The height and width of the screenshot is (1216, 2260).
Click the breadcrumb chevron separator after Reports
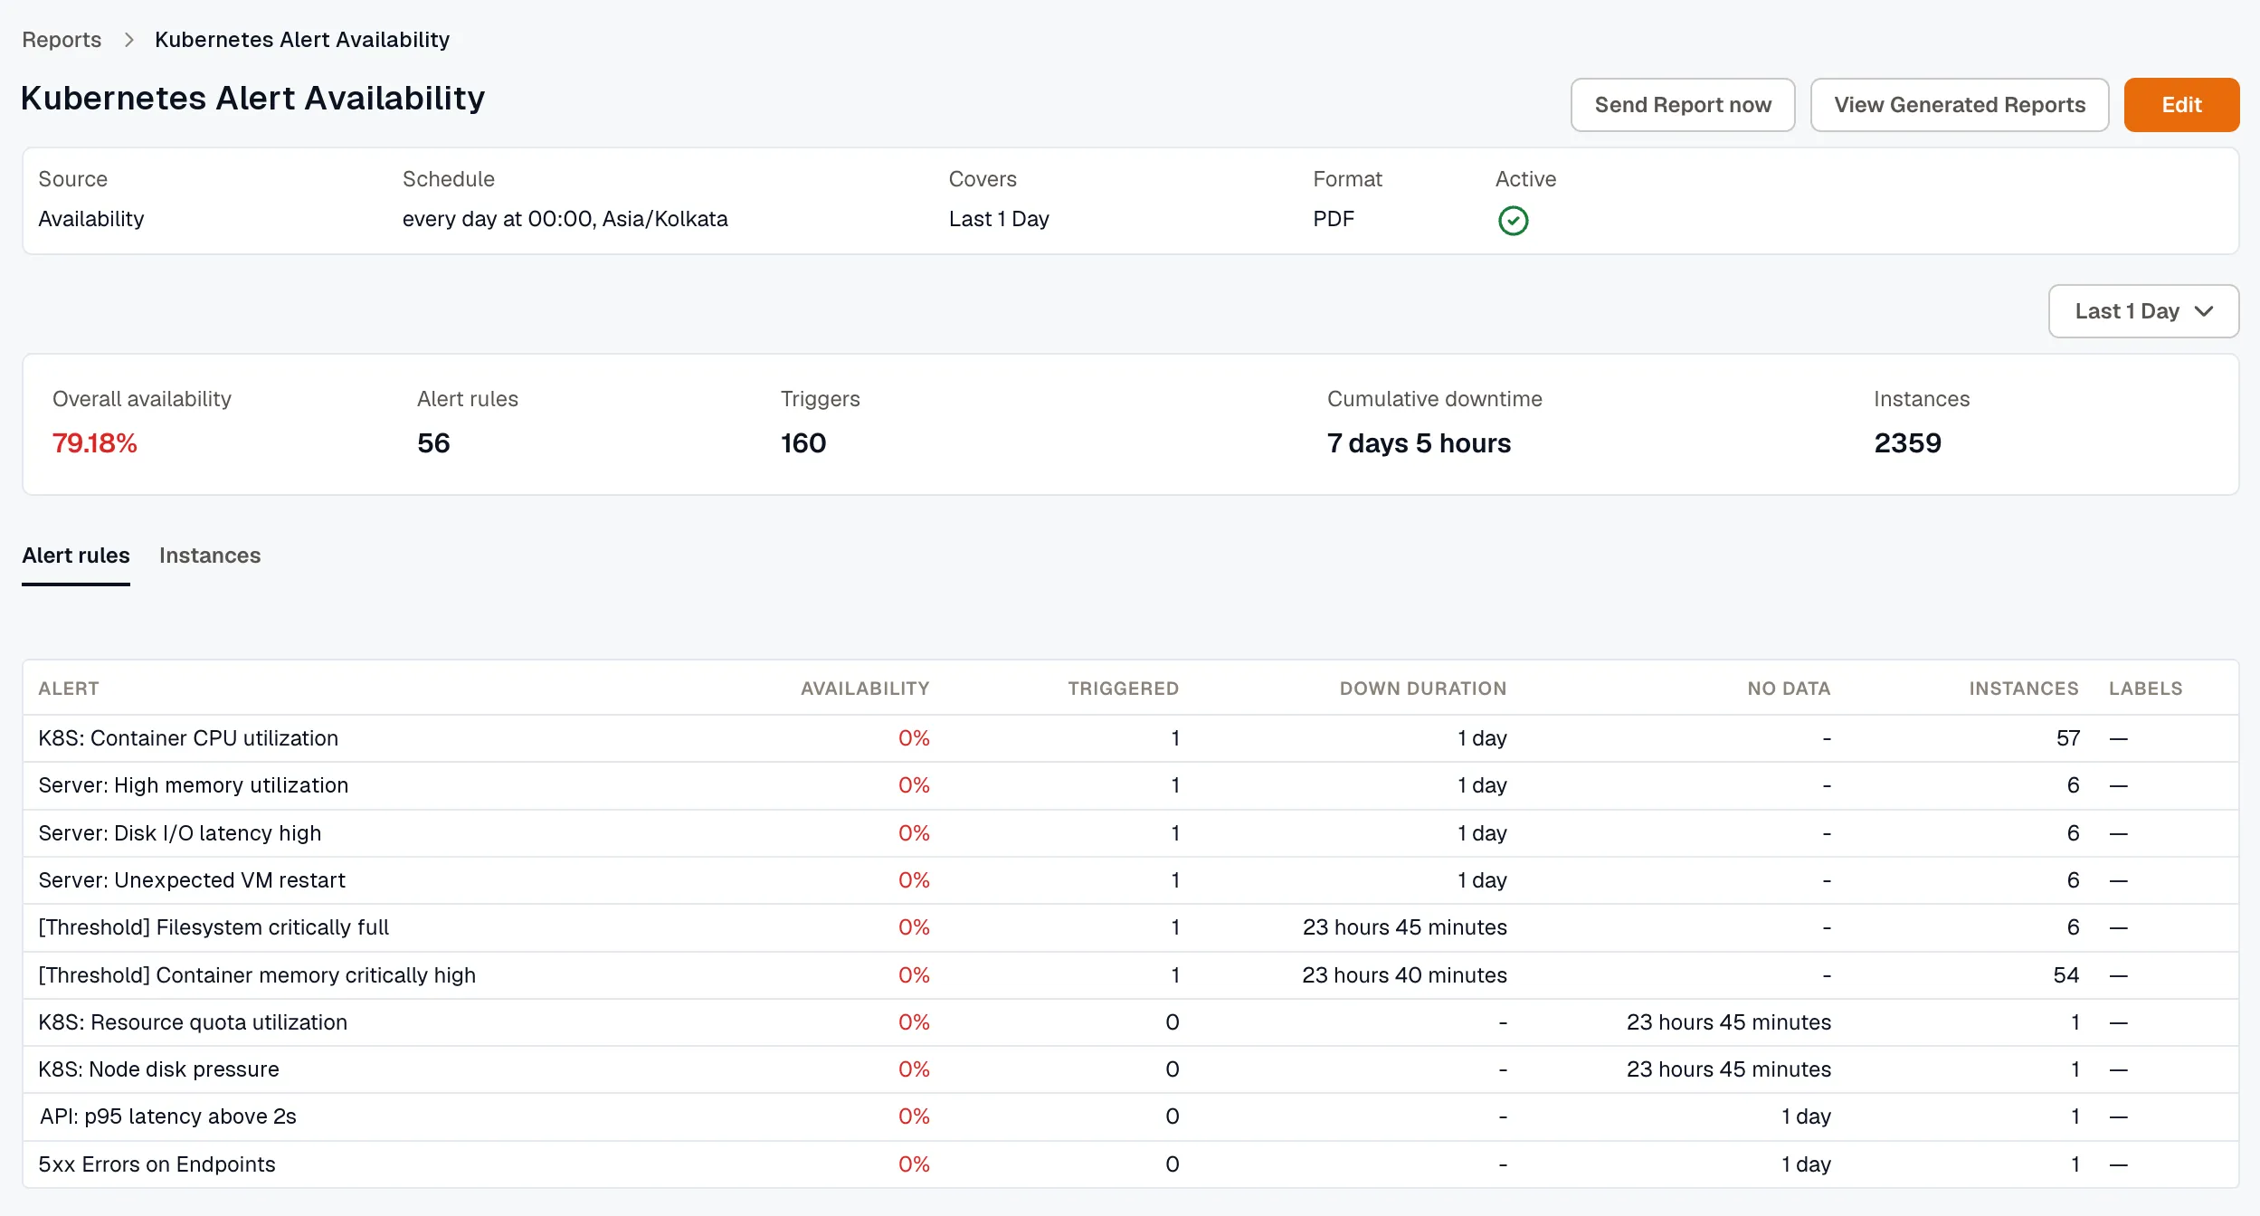point(128,40)
